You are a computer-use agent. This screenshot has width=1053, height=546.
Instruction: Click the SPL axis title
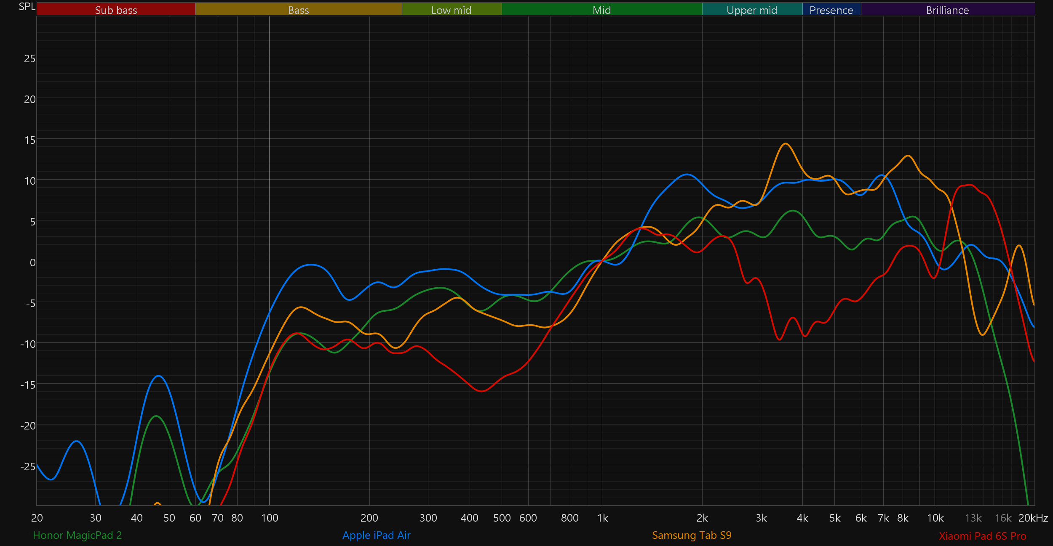point(27,6)
